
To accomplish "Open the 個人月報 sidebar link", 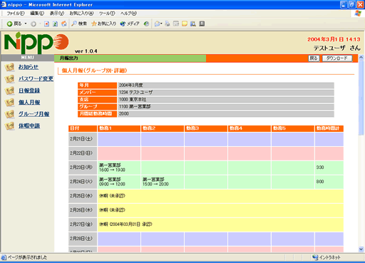I will tap(29, 102).
